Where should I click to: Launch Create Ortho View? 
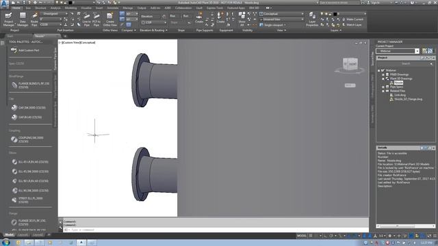pyautogui.click(x=109, y=19)
